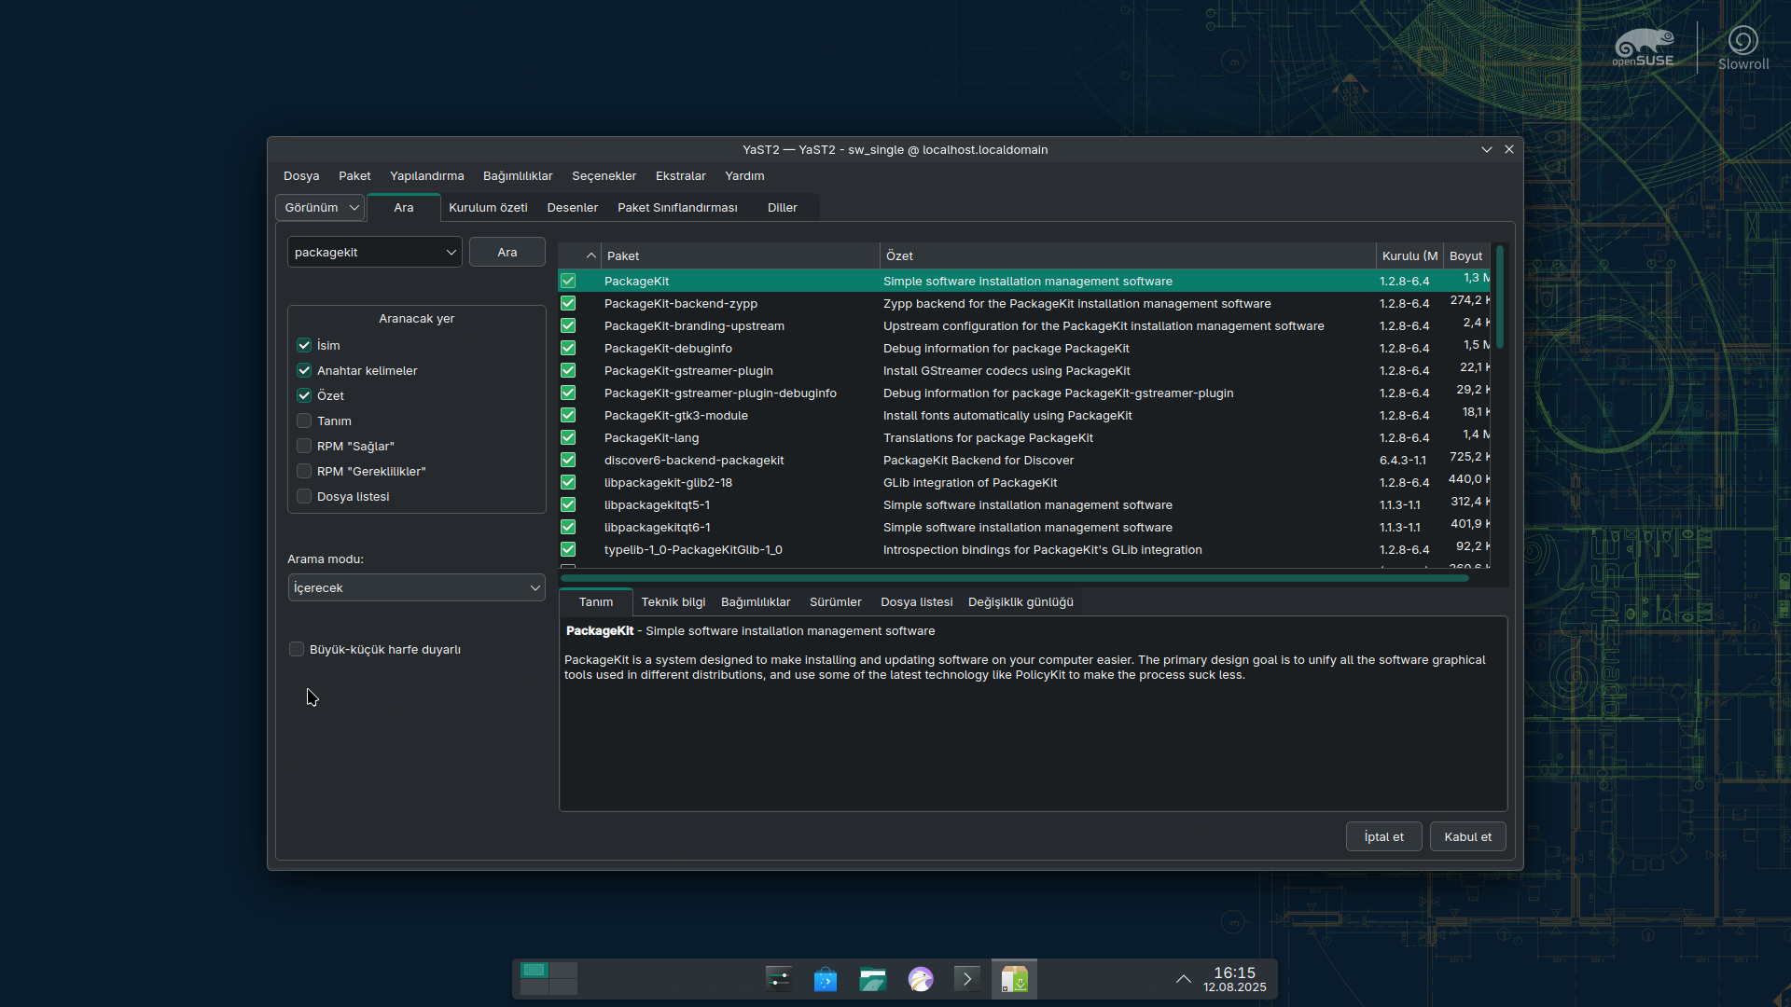This screenshot has height=1007, width=1791.
Task: Switch to the Ara search tab
Action: coord(403,207)
